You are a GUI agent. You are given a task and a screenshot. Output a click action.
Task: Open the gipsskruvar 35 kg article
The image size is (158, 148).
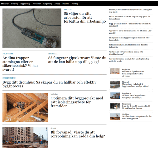tap(77, 60)
